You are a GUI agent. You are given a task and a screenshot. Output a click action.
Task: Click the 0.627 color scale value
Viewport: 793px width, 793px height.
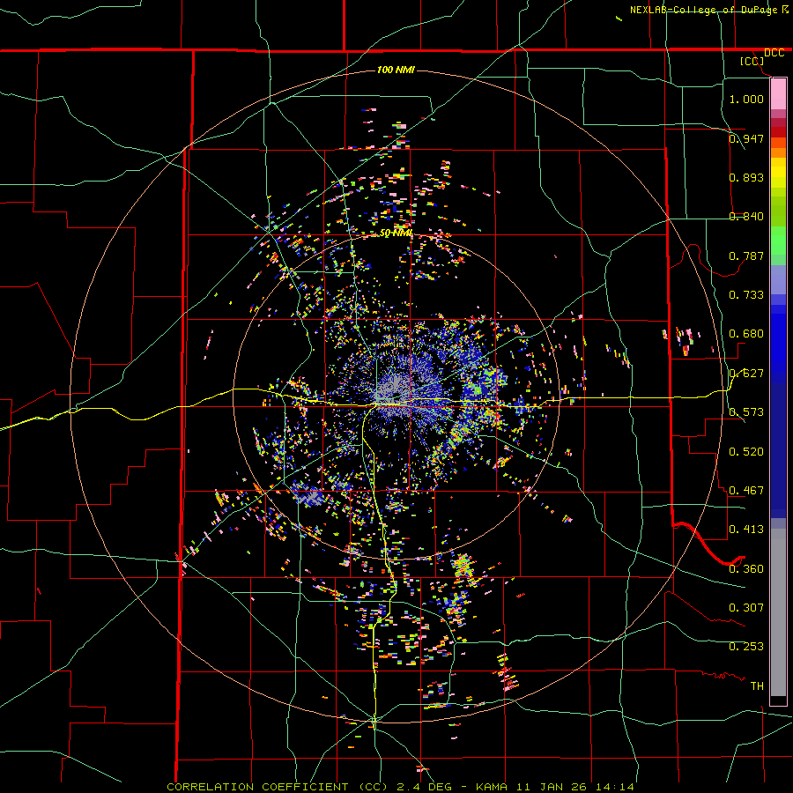pyautogui.click(x=746, y=374)
